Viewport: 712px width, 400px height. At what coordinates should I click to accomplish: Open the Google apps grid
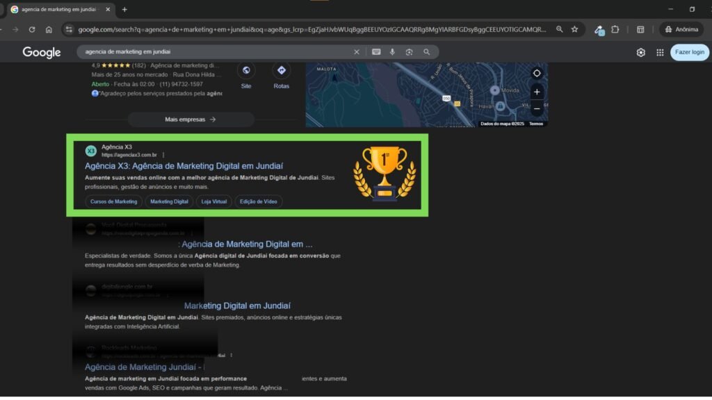coord(660,53)
